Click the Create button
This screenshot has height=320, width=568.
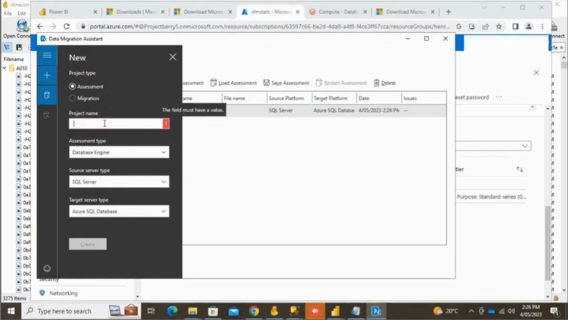coord(88,244)
